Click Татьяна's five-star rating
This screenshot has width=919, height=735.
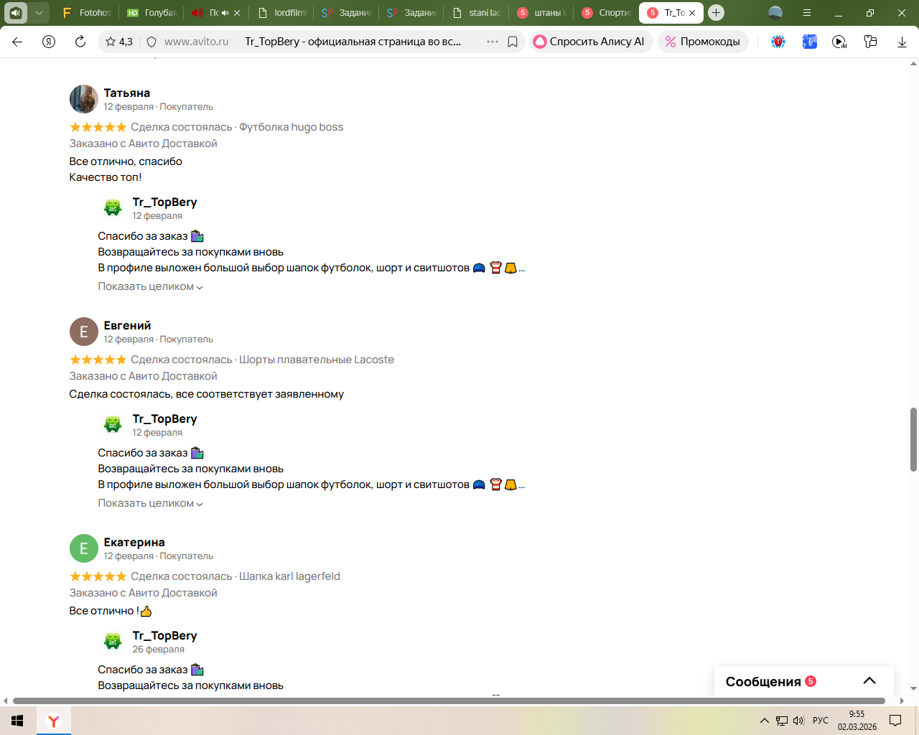point(98,127)
